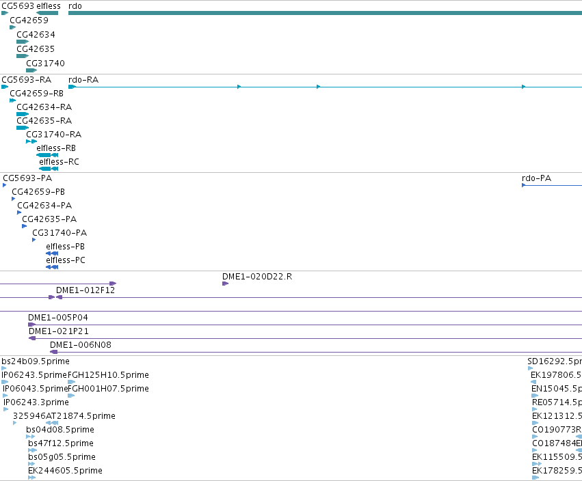Image resolution: width=582 pixels, height=481 pixels.
Task: Click the CG31740 gene glyph
Action: pos(31,70)
